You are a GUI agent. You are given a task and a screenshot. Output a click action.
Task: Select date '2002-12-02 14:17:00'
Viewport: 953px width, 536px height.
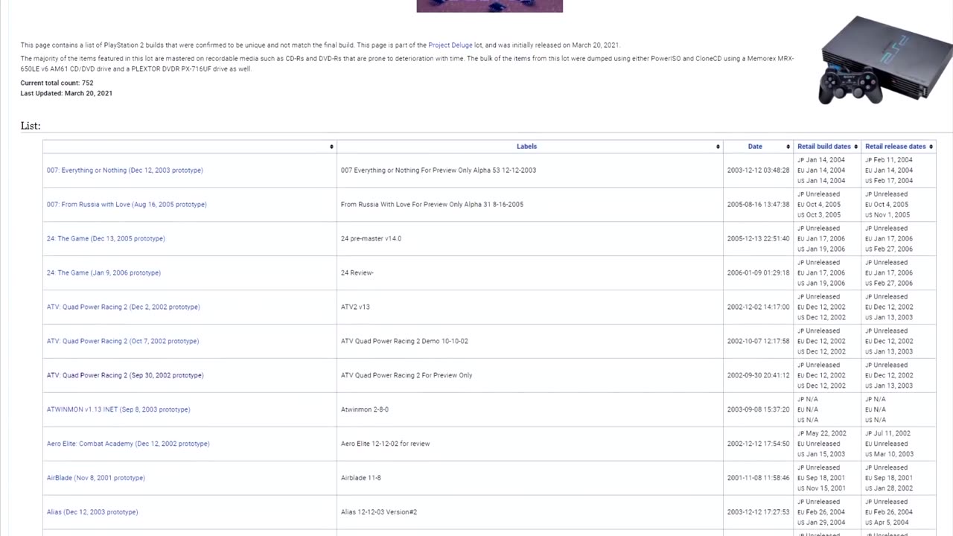tap(758, 307)
